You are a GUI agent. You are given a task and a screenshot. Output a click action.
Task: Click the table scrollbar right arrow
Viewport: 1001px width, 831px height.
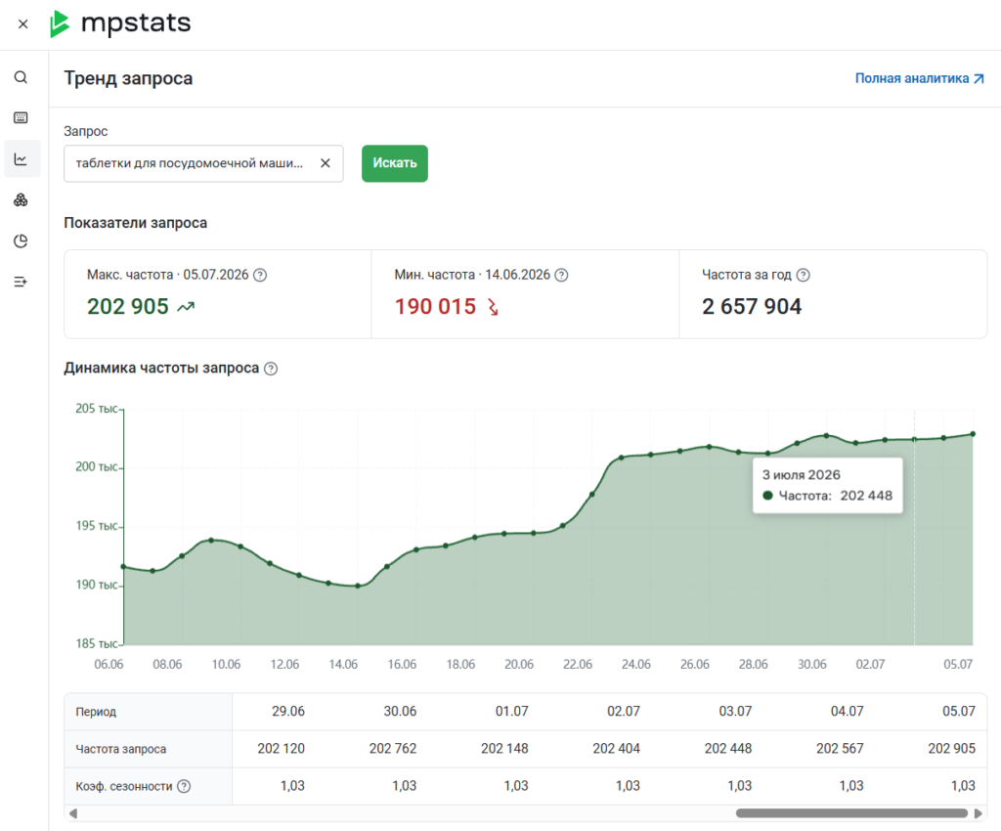978,813
